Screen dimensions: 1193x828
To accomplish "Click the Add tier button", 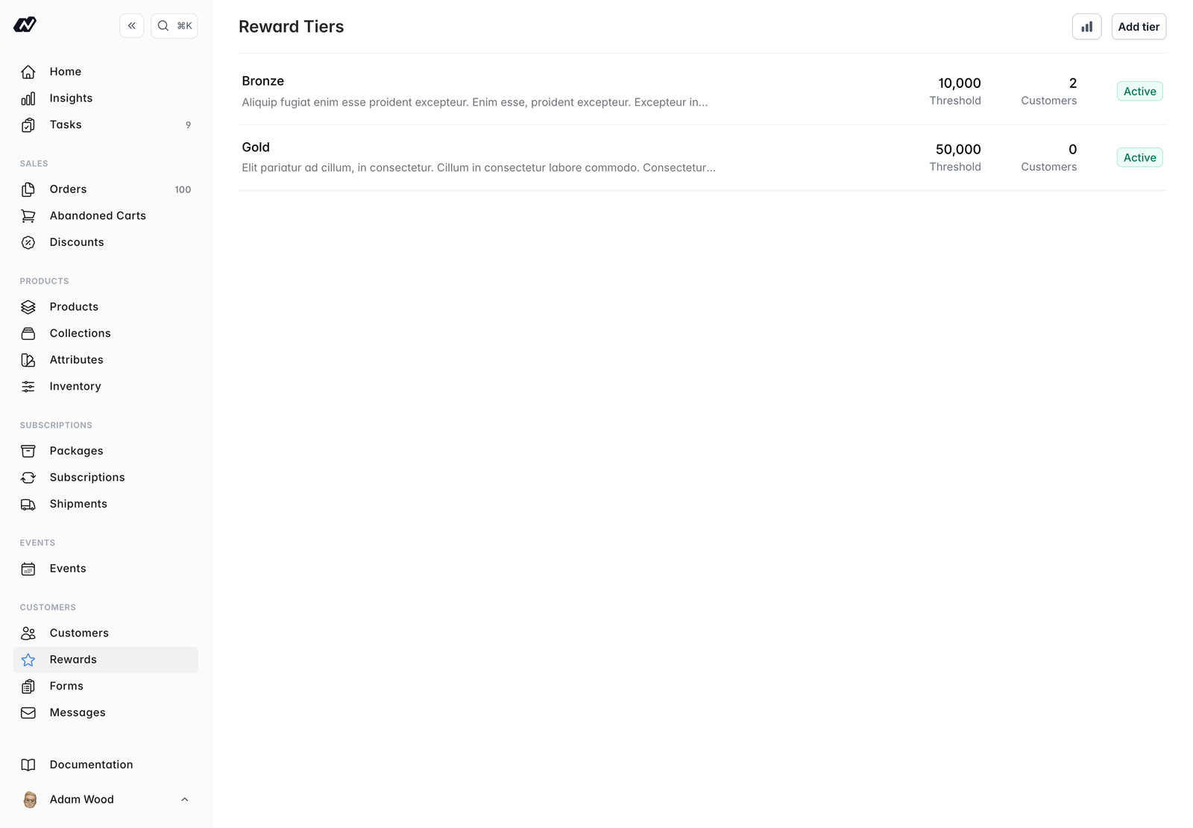I will pyautogui.click(x=1139, y=27).
